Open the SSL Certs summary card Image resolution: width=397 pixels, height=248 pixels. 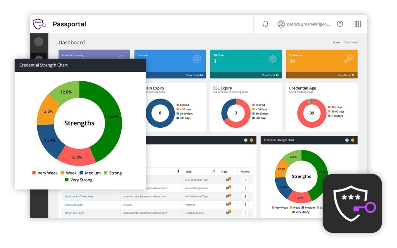246,64
